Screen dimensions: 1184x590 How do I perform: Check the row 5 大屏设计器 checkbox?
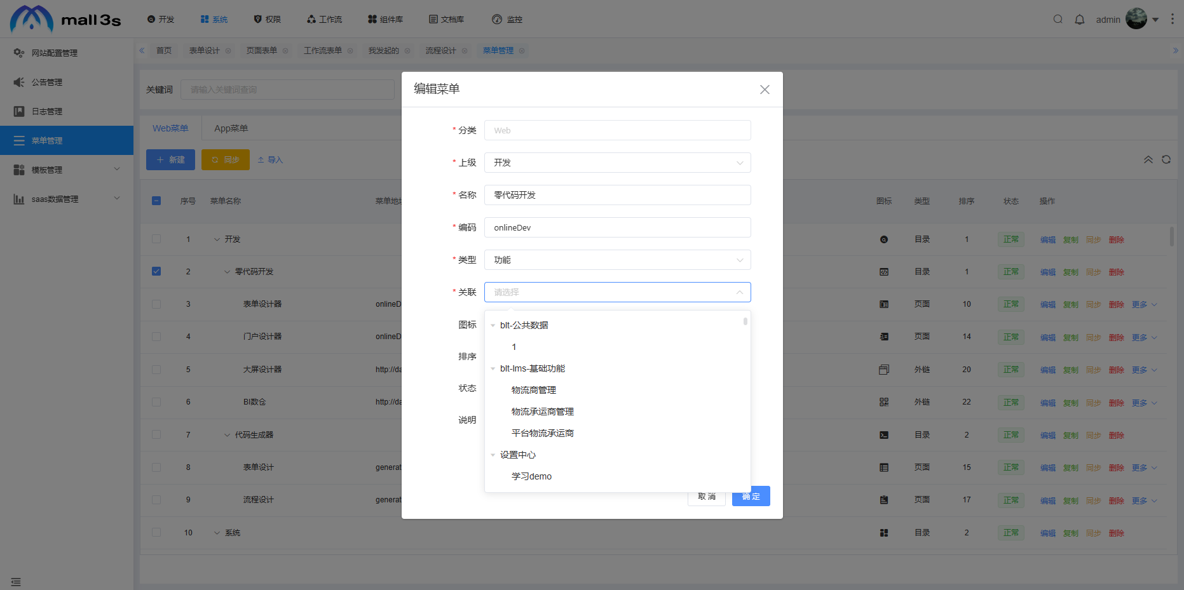(x=156, y=370)
